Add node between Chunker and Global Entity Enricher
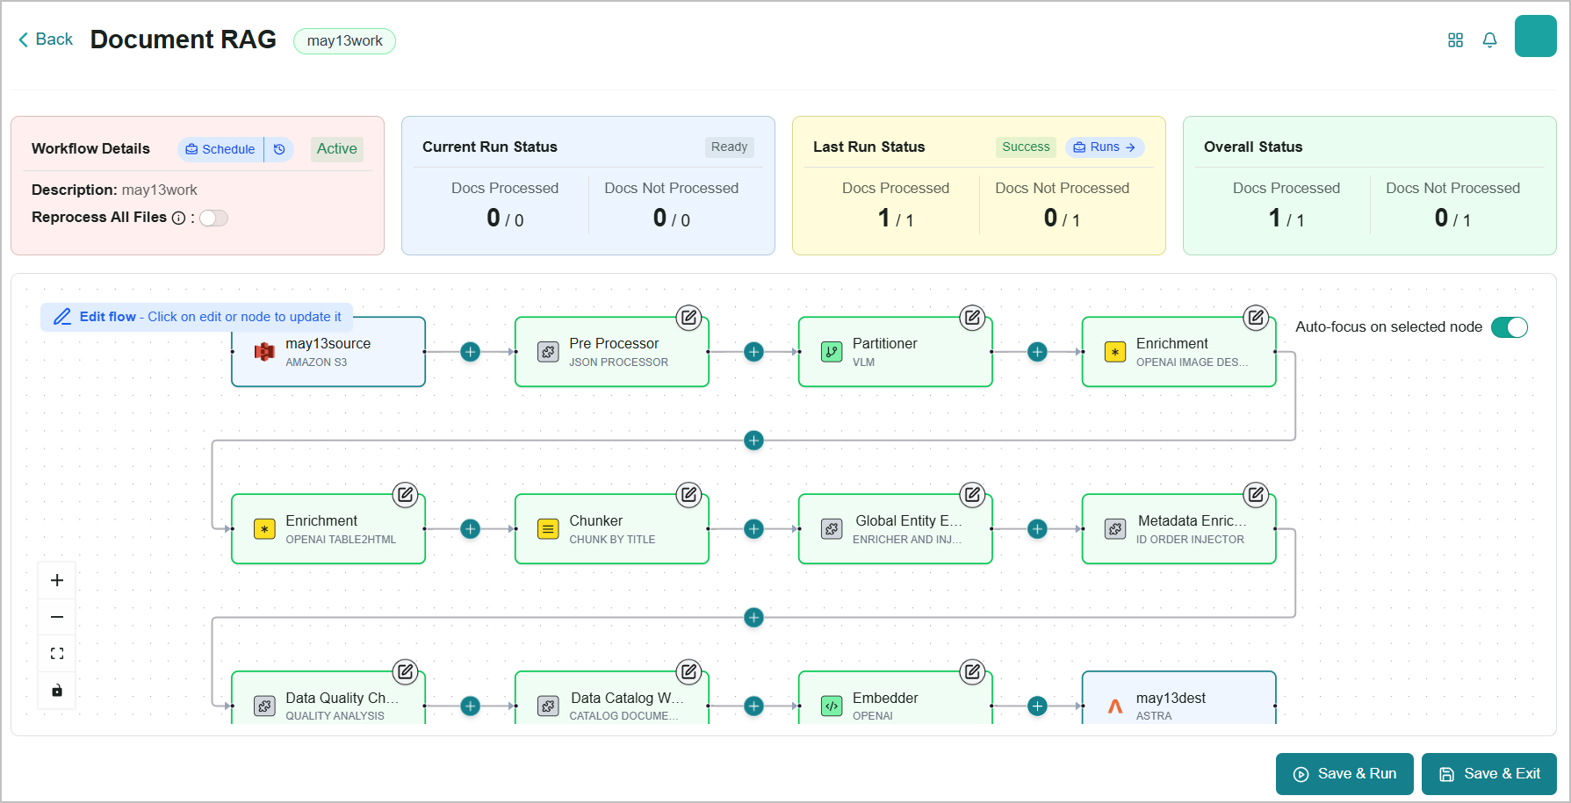Screen dimensions: 1571x803 tap(753, 529)
